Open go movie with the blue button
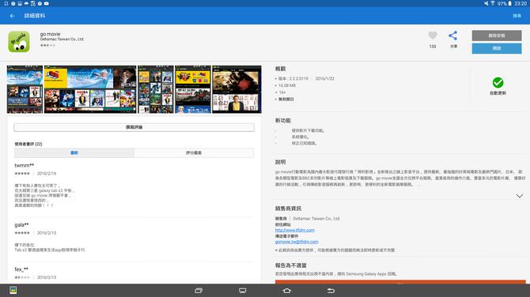 [497, 48]
